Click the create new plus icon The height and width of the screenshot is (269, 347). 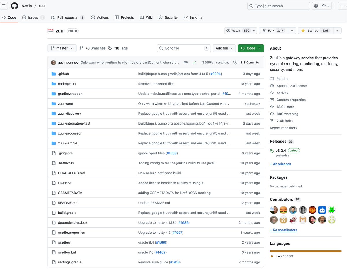[x=342, y=6]
